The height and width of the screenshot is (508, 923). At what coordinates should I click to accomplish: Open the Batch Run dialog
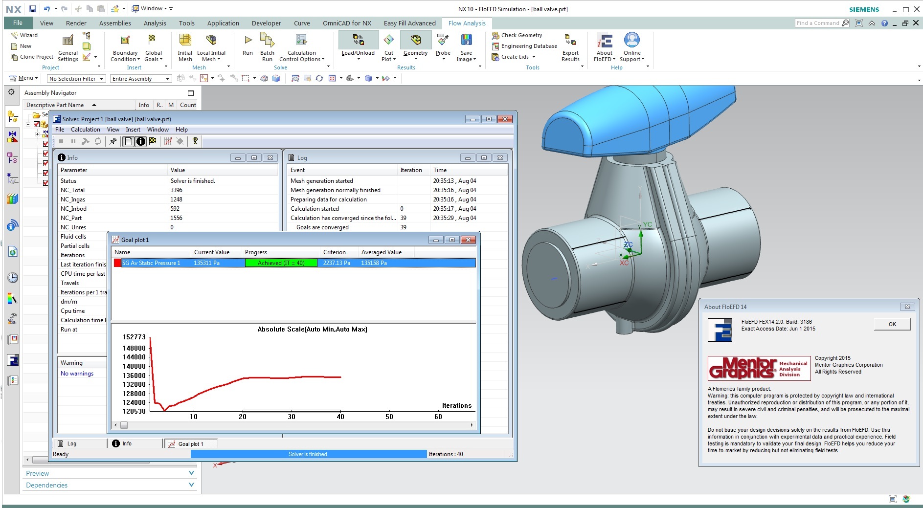pyautogui.click(x=267, y=48)
